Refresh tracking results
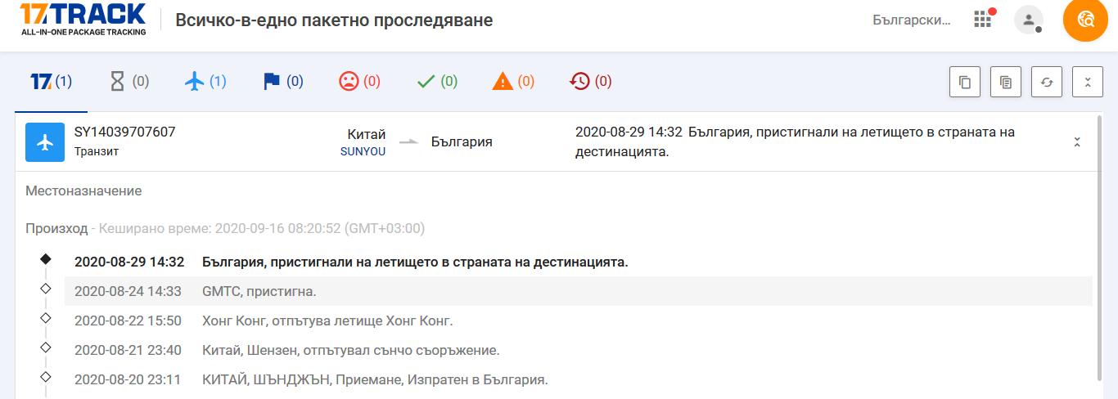Viewport: 1118px width, 399px height. [1047, 82]
